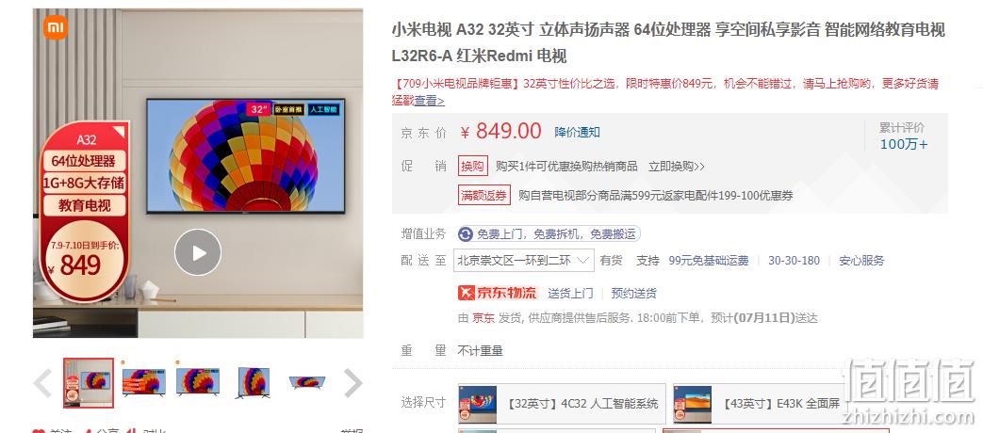Select the second TV thumbnail image
This screenshot has height=433, width=983.
(x=143, y=382)
